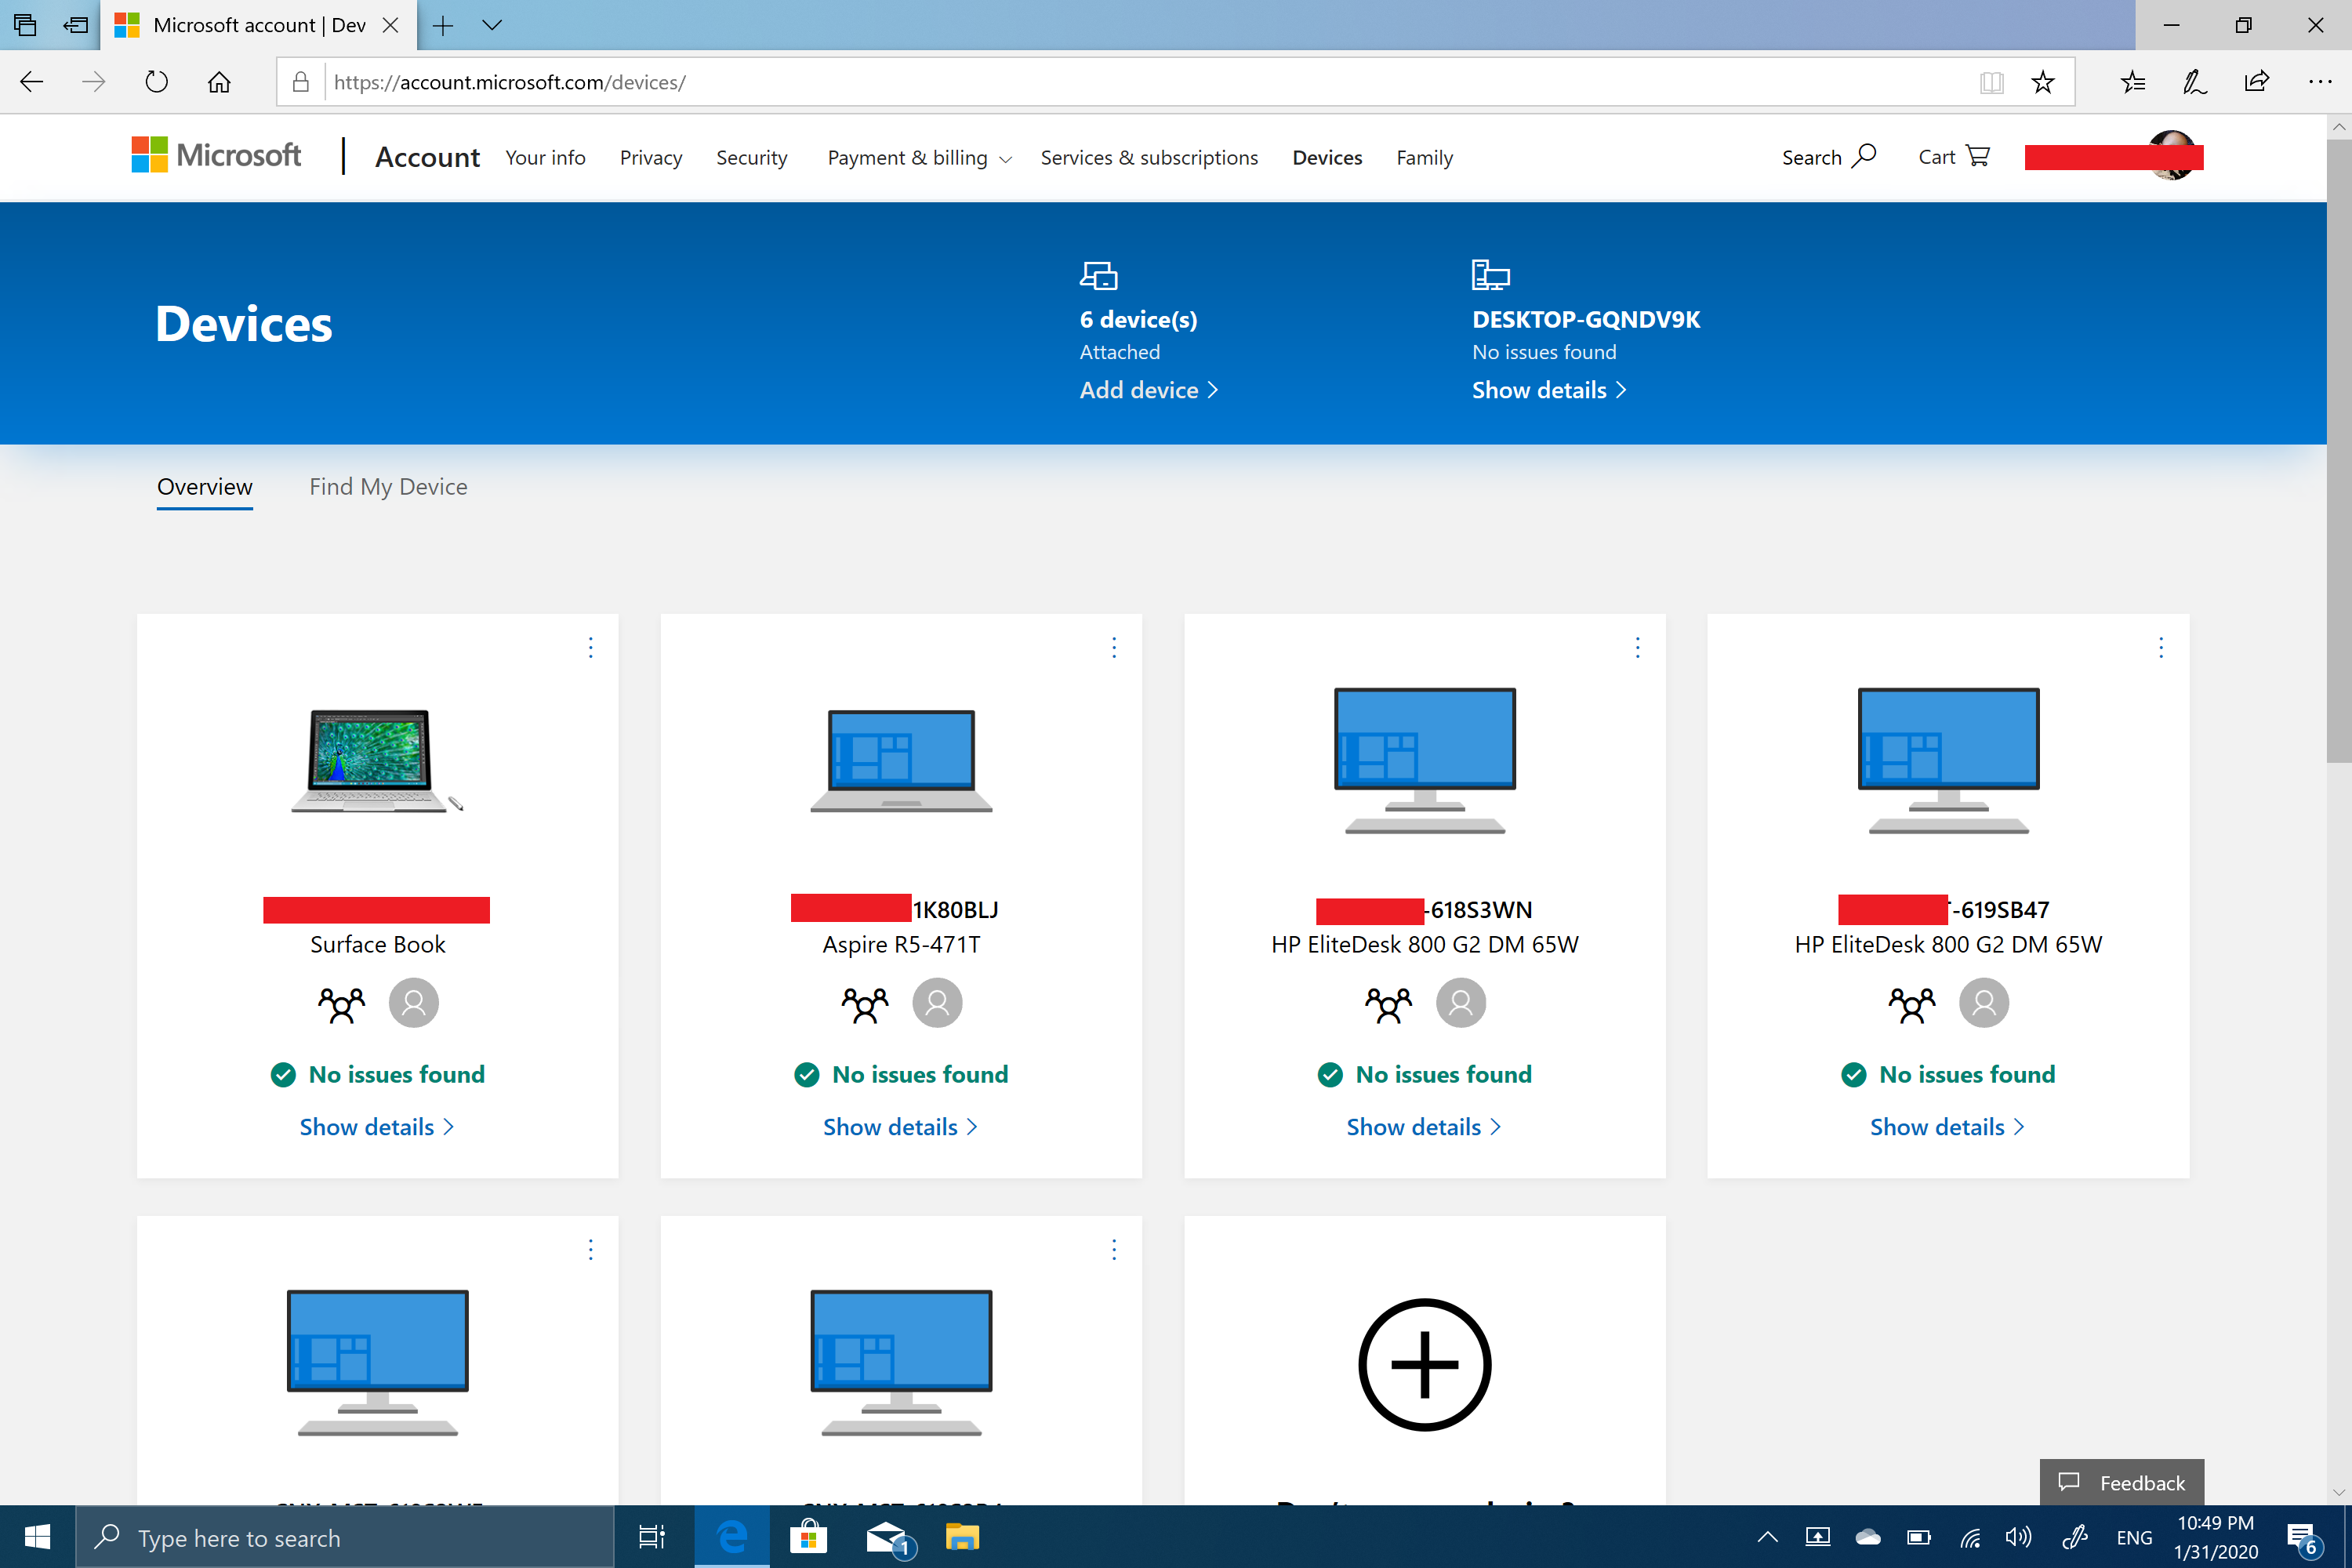
Task: Open the account profile picture
Action: 2172,155
